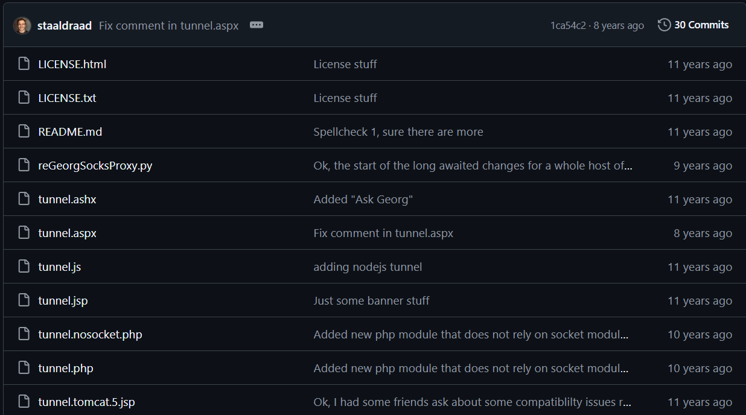746x415 pixels.
Task: Open 'adding nodejs tunnel' commit message
Action: click(368, 267)
